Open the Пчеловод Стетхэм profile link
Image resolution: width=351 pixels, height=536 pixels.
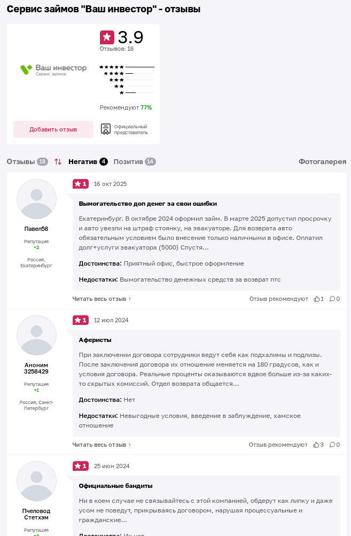(36, 513)
